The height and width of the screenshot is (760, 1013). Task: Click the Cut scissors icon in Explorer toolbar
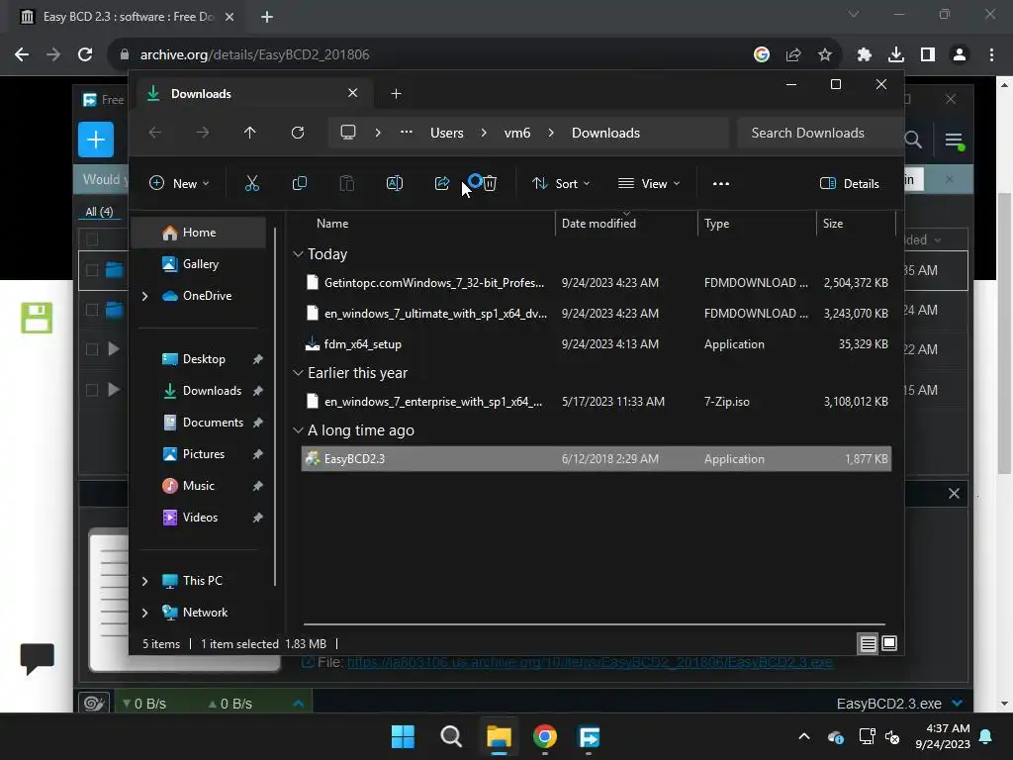pyautogui.click(x=252, y=183)
